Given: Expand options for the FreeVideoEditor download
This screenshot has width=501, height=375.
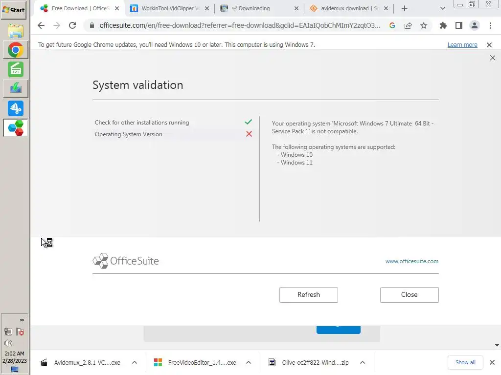Looking at the screenshot, I should 249,363.
